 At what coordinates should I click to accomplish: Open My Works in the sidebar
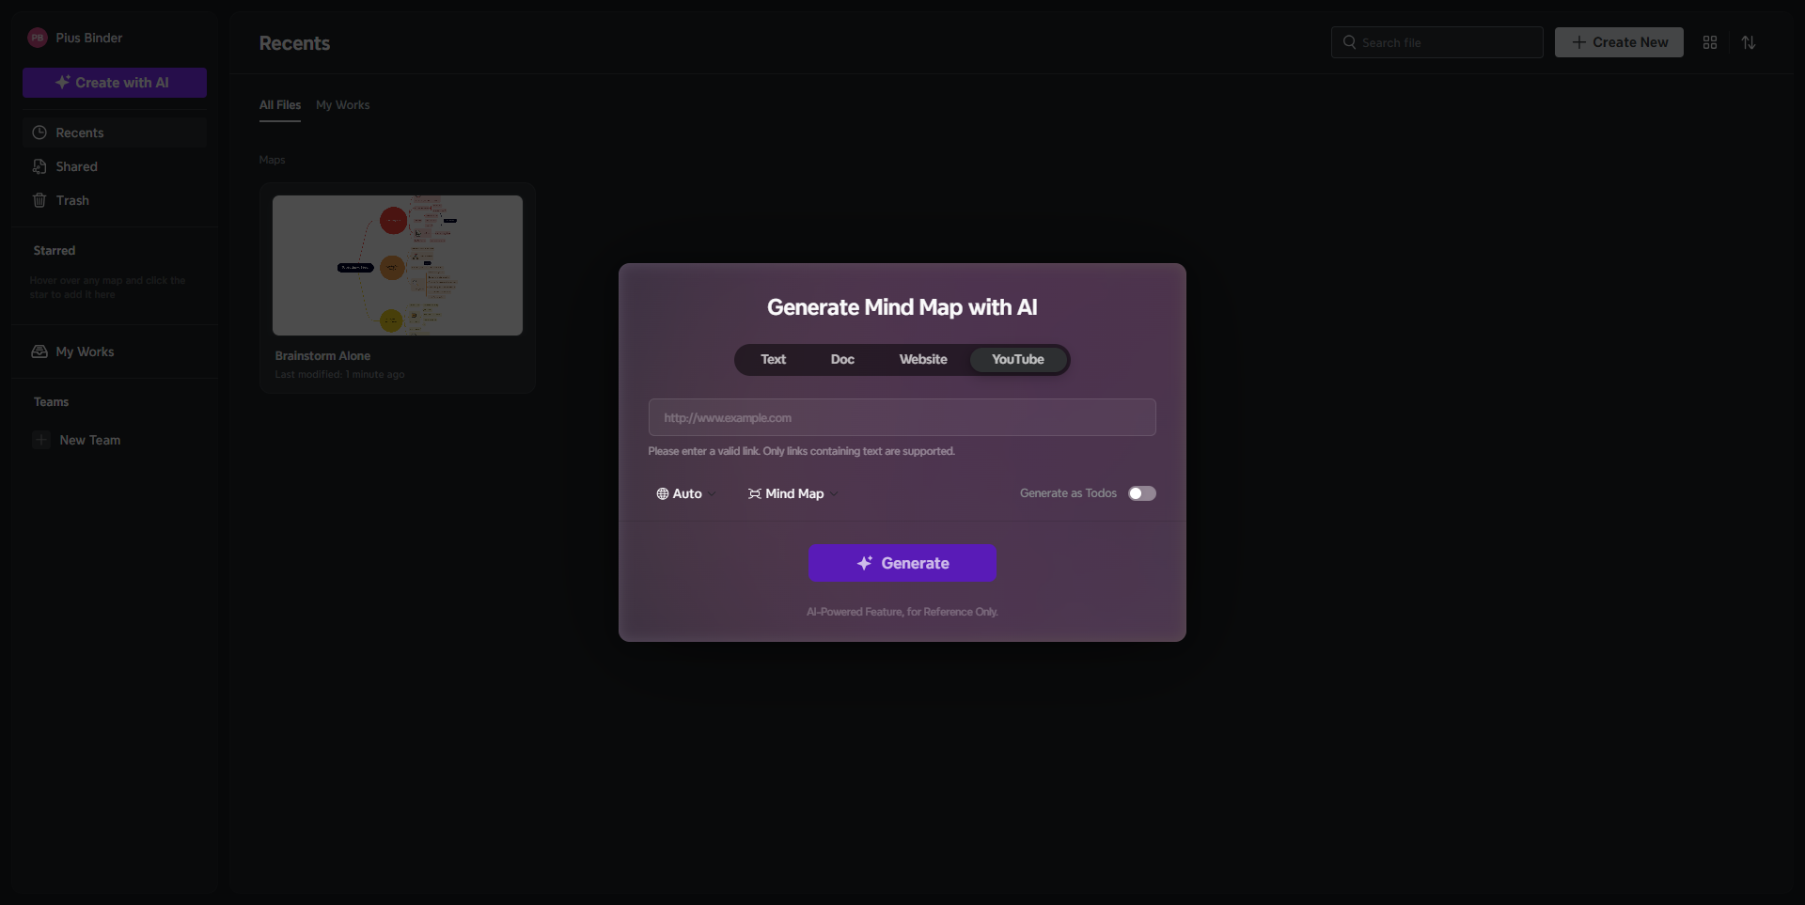[85, 351]
